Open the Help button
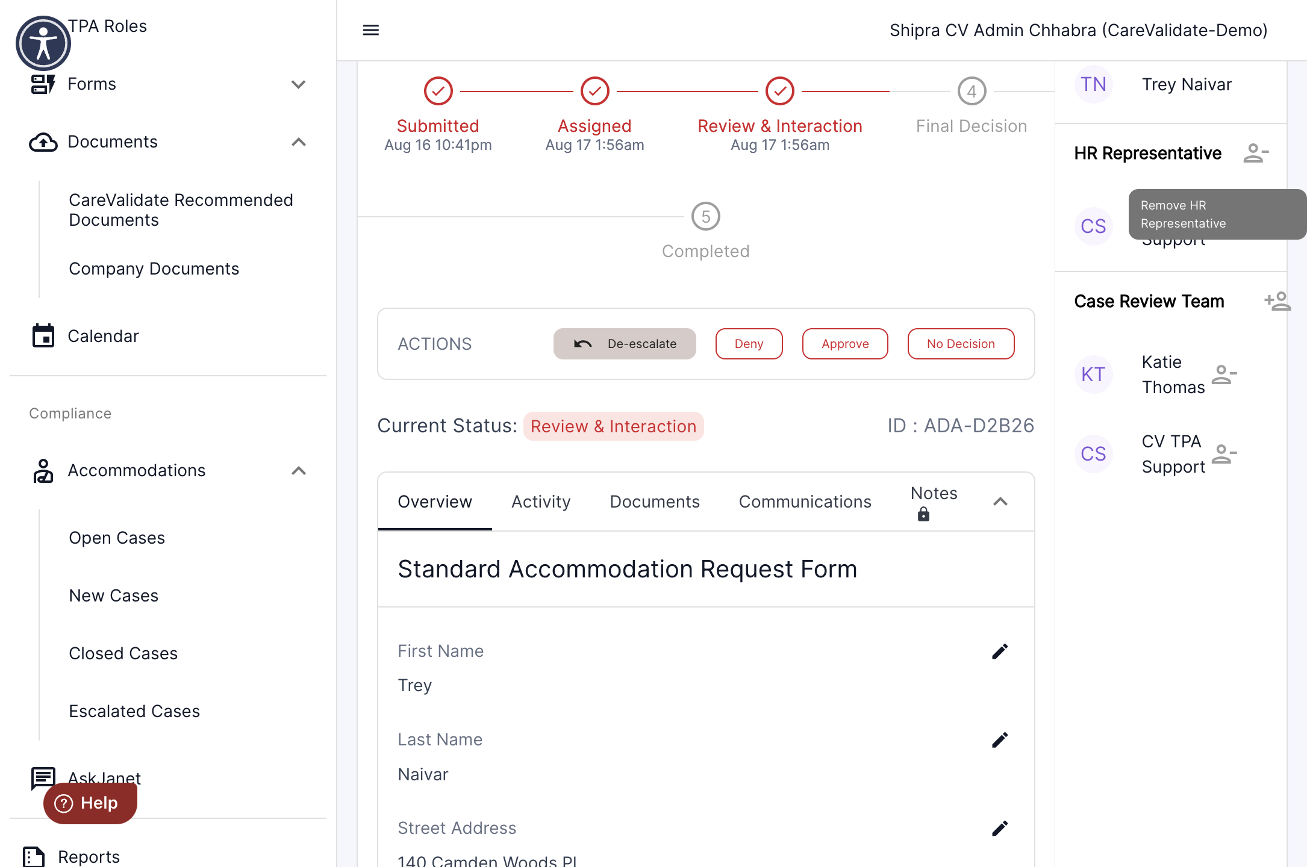 [x=90, y=803]
